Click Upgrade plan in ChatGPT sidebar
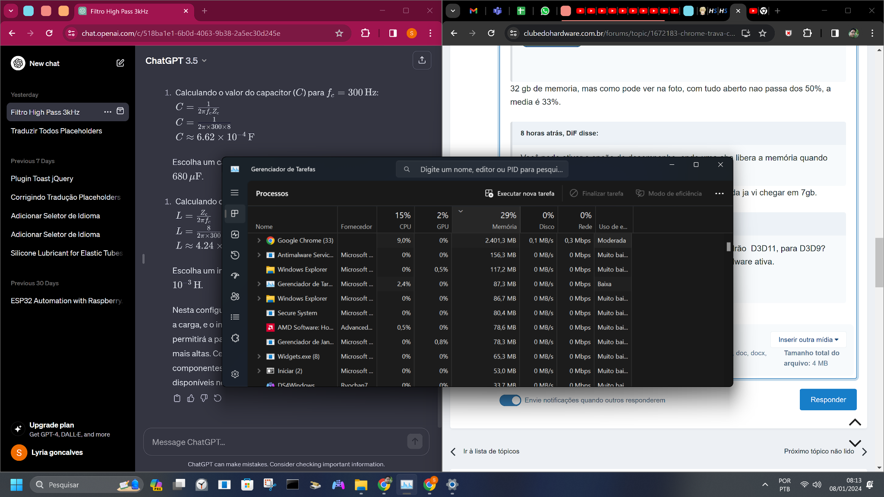This screenshot has width=884, height=497. [68, 429]
